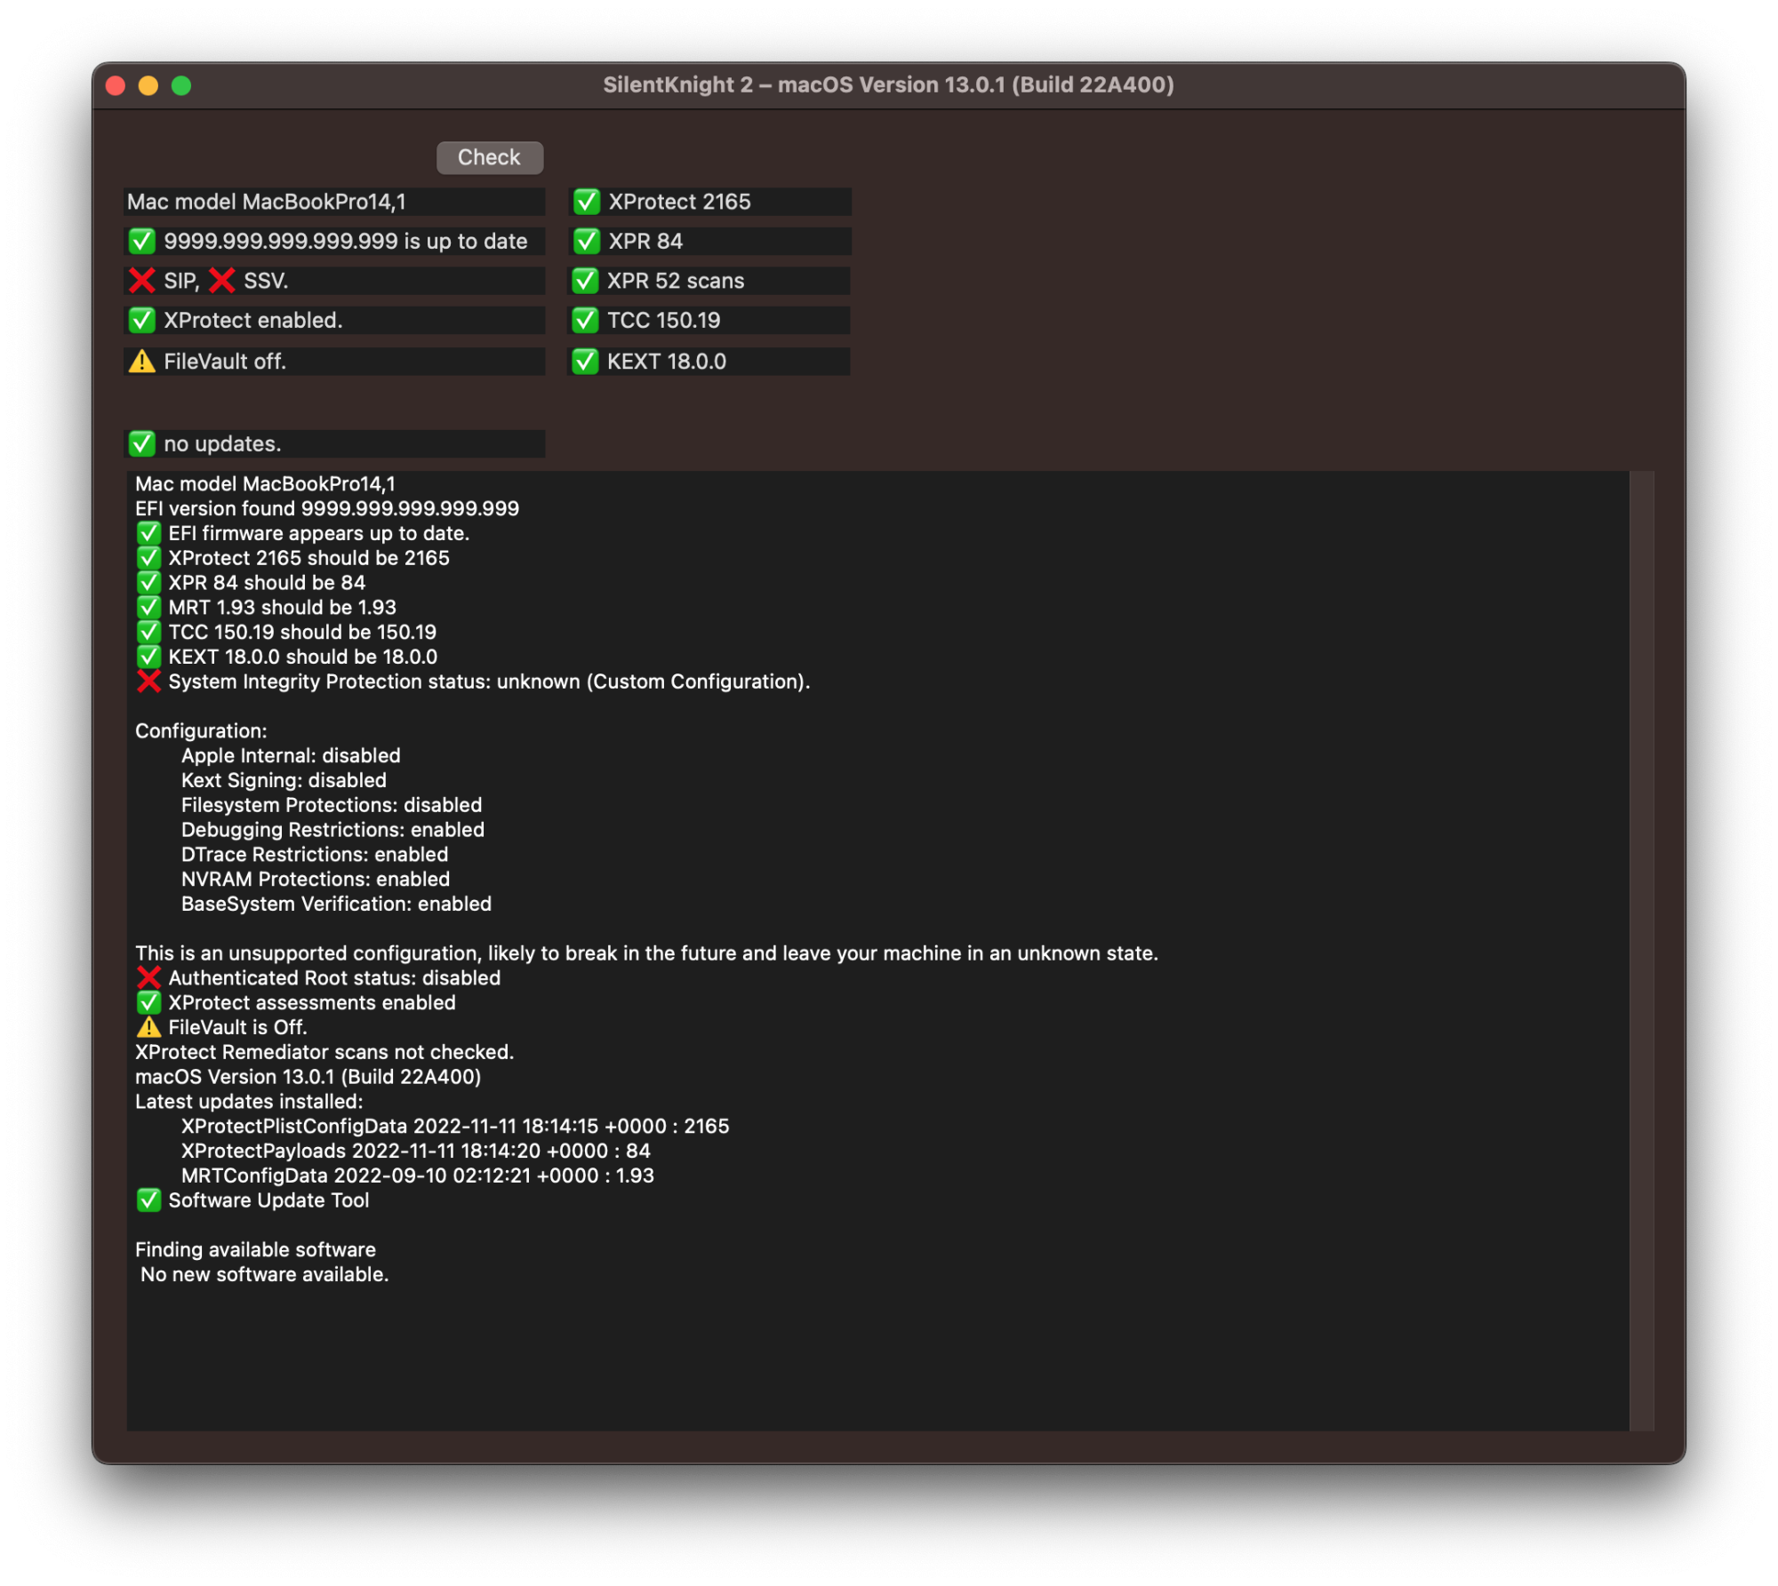
Task: Click the yellow warning icon beside FileVault off
Action: [141, 362]
